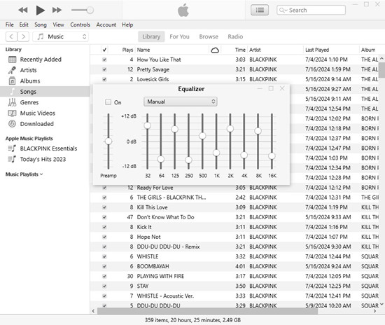This screenshot has height=325, width=385.
Task: Switch to the Library tab
Action: [x=151, y=36]
